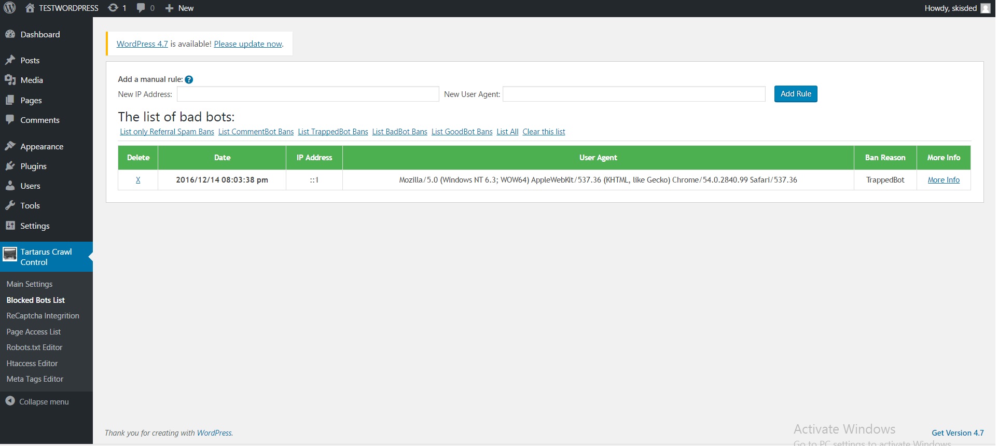This screenshot has width=998, height=446.
Task: Open the WordPress 4.7 link
Action: point(142,44)
